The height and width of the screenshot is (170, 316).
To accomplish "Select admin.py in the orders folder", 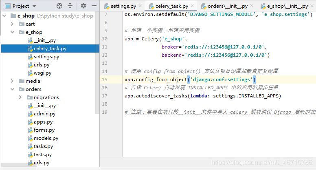I will (44, 114).
